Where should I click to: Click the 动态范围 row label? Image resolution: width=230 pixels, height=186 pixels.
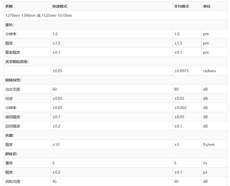click(13, 89)
